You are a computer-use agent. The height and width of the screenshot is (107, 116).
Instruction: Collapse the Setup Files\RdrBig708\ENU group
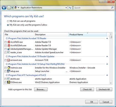[x=107, y=64]
